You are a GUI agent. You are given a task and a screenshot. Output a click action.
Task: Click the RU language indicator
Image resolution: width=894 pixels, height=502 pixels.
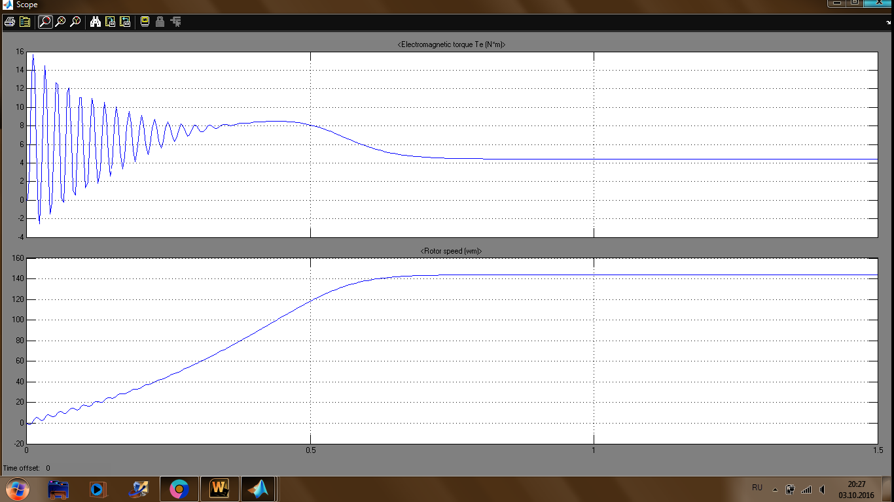pos(757,488)
